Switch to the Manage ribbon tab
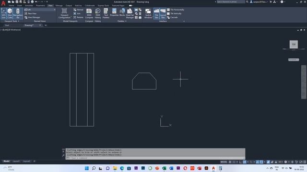307x172 pixels. (x=59, y=6)
